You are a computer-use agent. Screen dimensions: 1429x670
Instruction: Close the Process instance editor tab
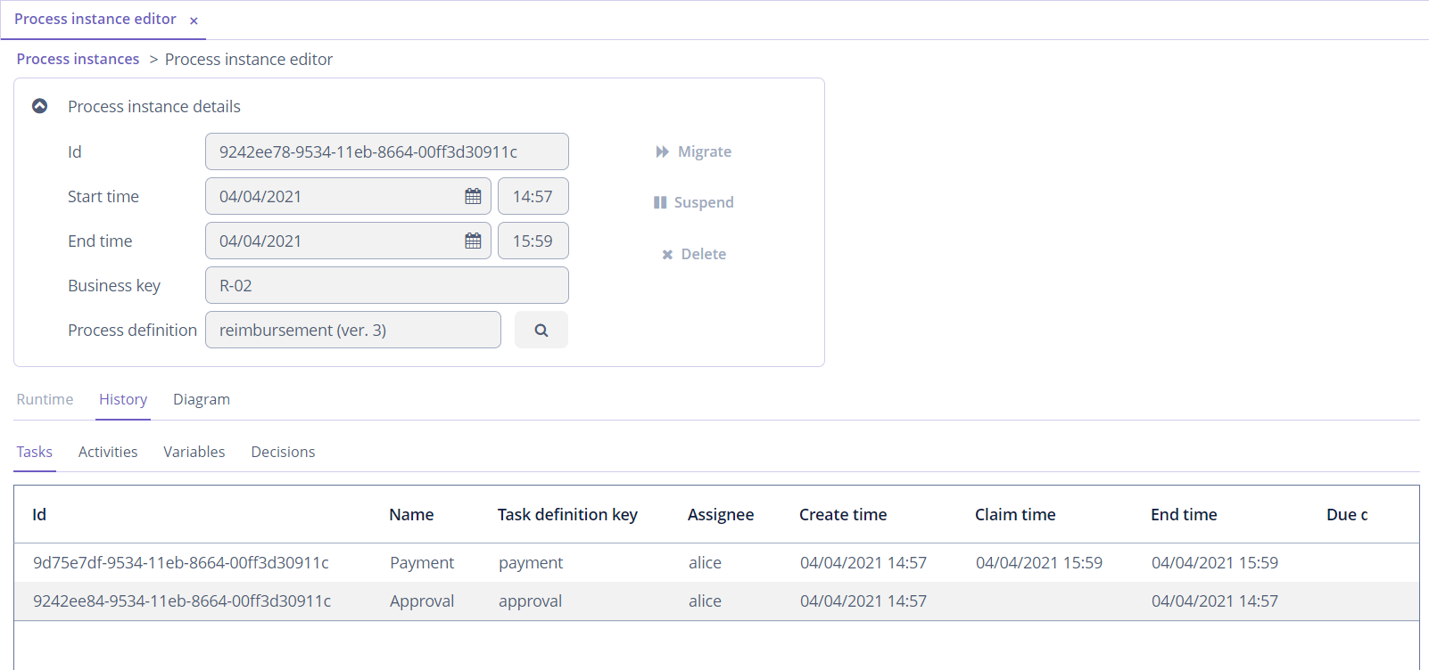194,20
